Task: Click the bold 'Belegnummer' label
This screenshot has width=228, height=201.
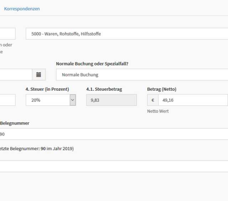Action: pyautogui.click(x=15, y=123)
